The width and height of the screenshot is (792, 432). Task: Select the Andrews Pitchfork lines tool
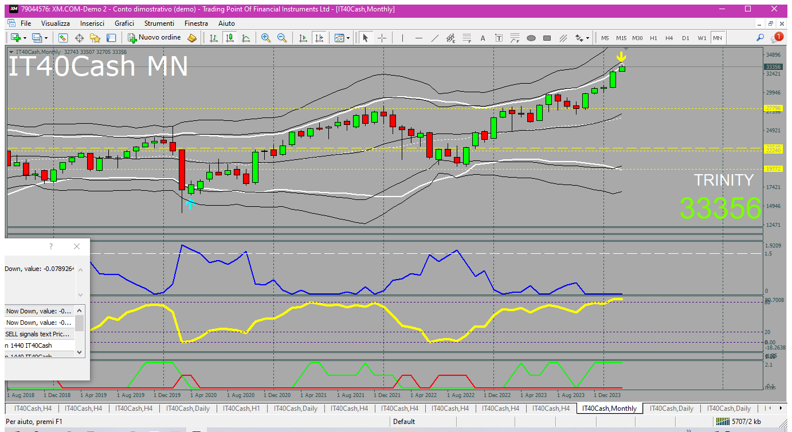(563, 38)
